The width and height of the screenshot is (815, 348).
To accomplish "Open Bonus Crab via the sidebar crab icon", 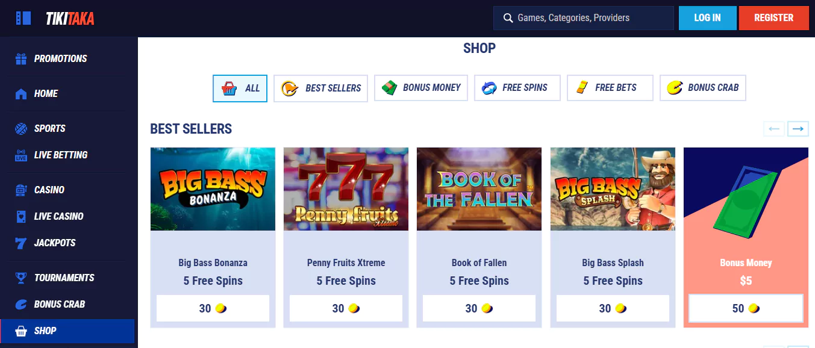I will [x=21, y=305].
